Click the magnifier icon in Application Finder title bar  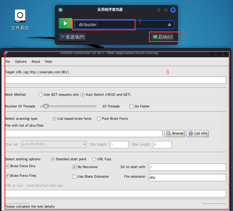(61, 10)
